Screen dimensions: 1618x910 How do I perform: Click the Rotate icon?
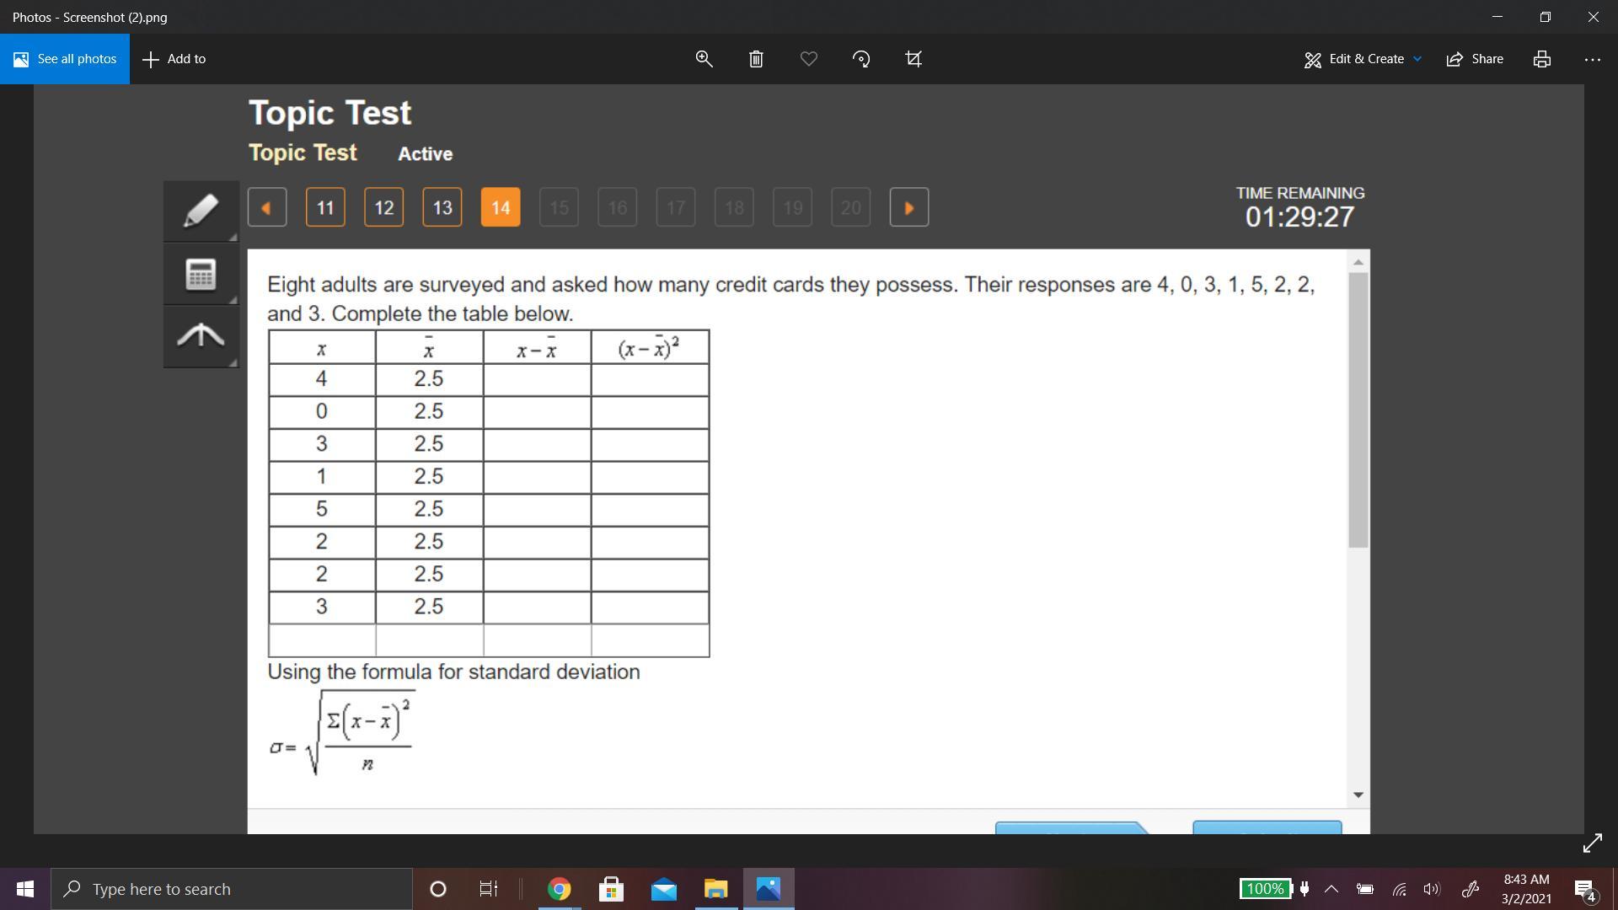click(x=861, y=59)
